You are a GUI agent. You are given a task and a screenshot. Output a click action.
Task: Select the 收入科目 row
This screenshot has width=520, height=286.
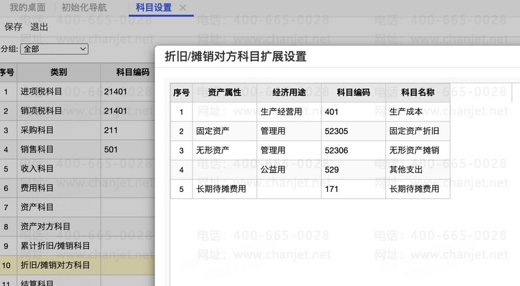tap(77, 169)
